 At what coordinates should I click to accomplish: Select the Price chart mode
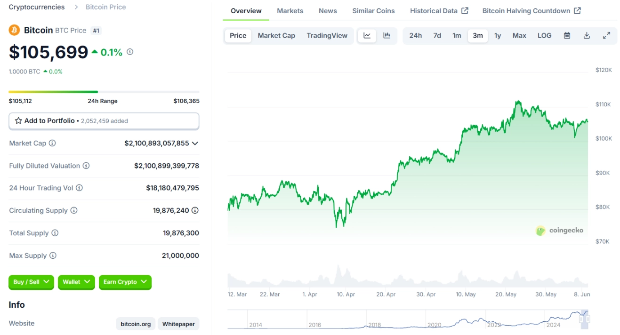pyautogui.click(x=238, y=36)
